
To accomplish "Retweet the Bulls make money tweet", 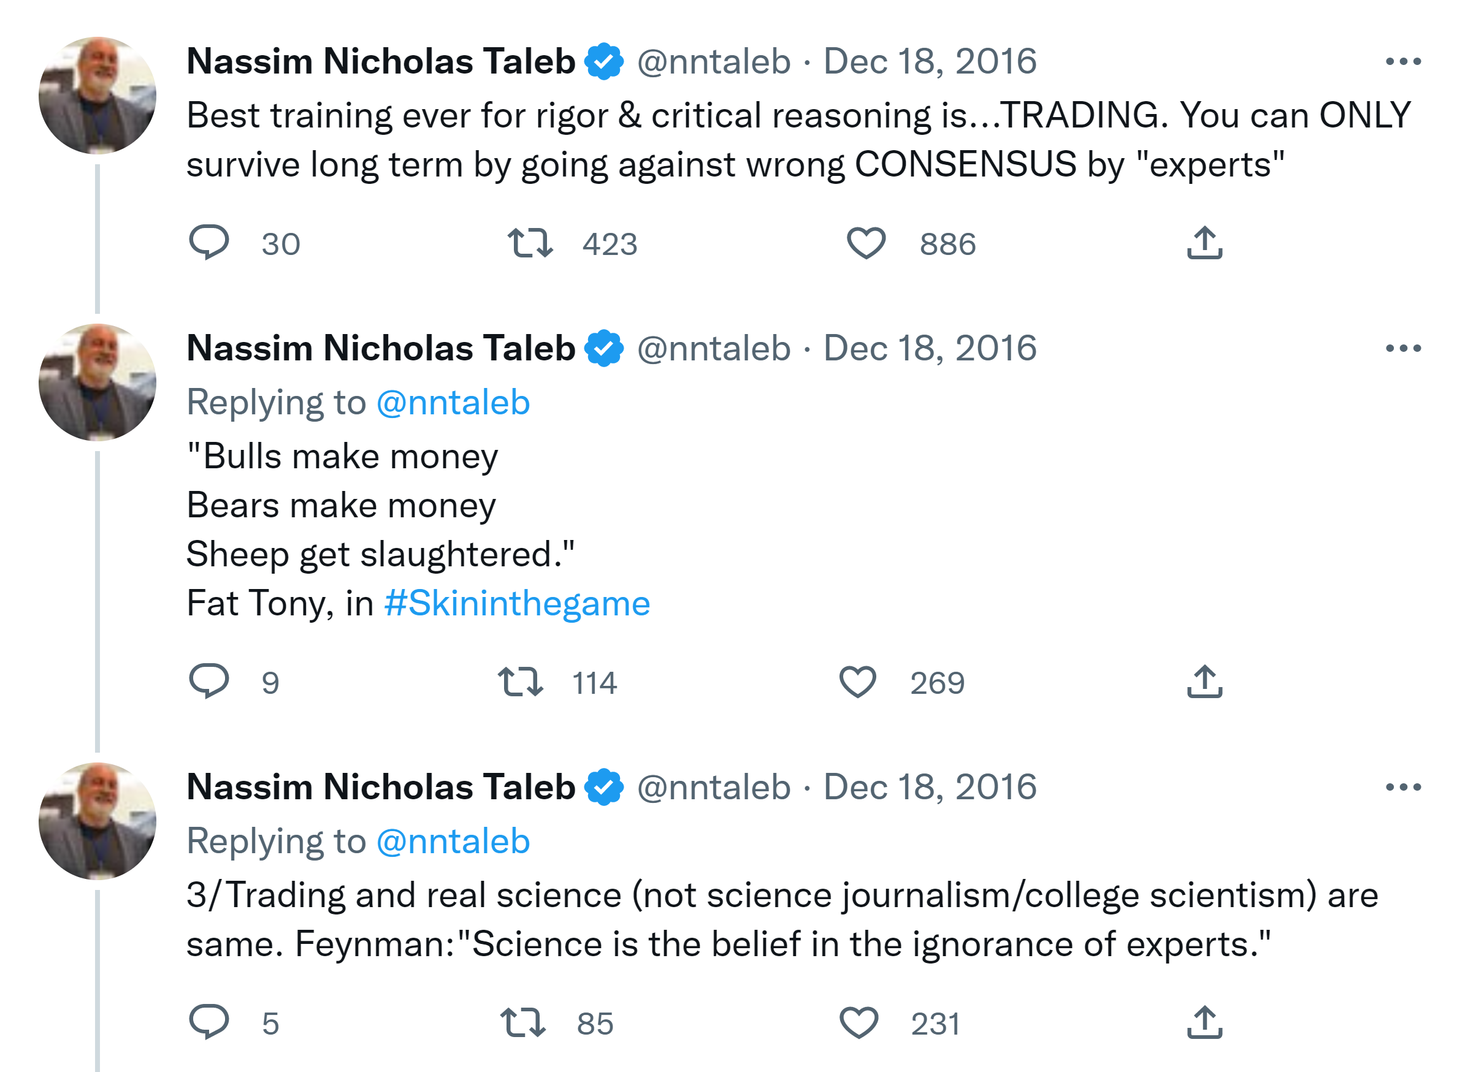I will point(520,682).
